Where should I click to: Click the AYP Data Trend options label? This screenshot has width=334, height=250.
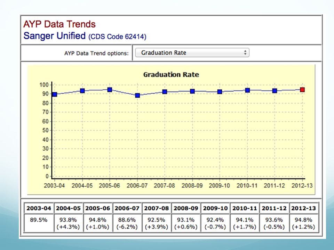coord(96,53)
